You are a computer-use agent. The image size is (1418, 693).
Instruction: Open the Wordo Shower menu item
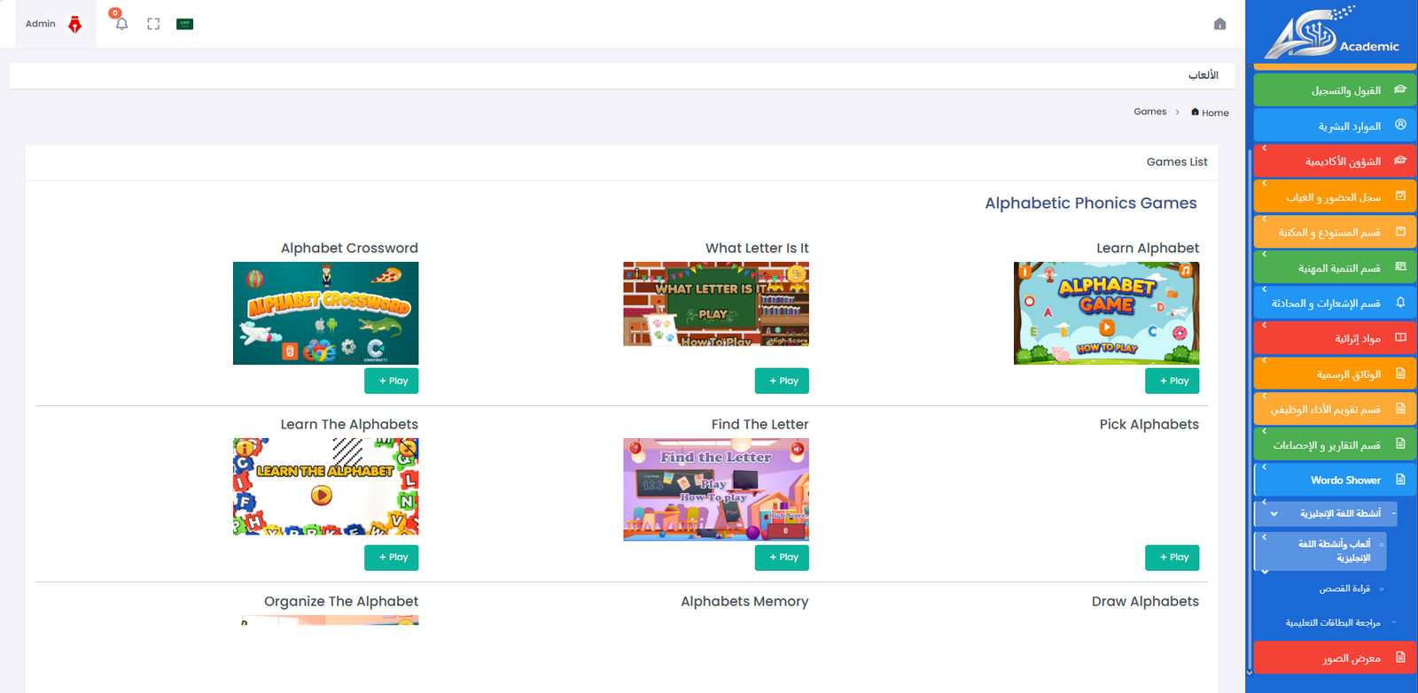1335,480
